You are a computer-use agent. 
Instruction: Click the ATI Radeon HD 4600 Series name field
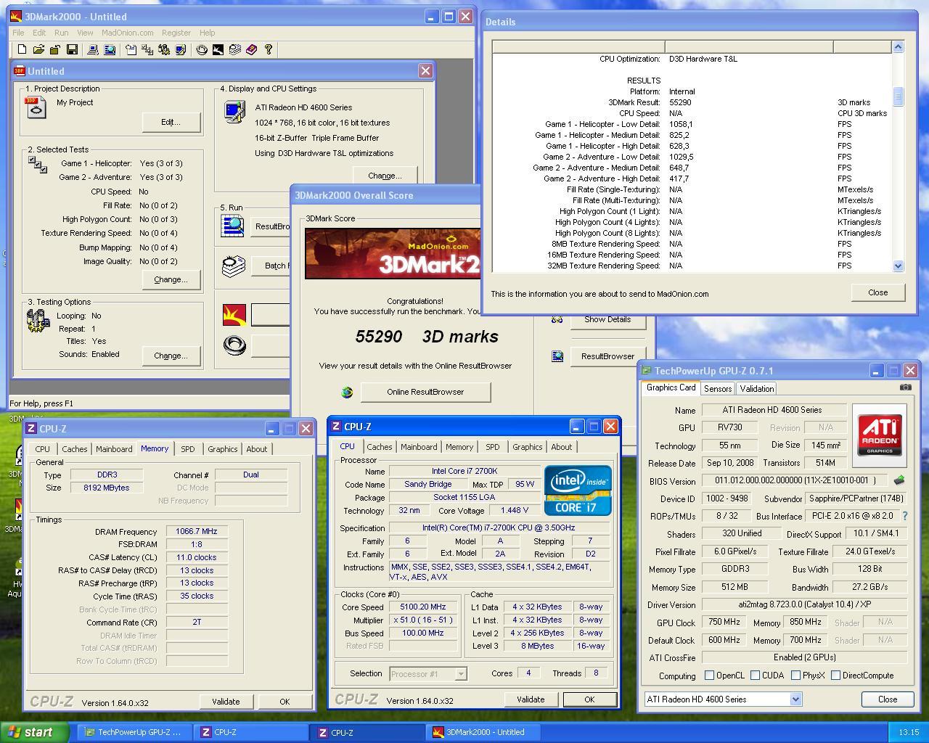click(x=774, y=410)
